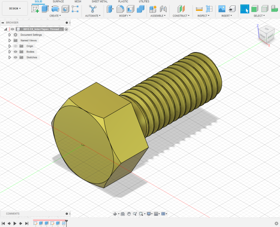Open the Revolve tool

pyautogui.click(x=55, y=9)
